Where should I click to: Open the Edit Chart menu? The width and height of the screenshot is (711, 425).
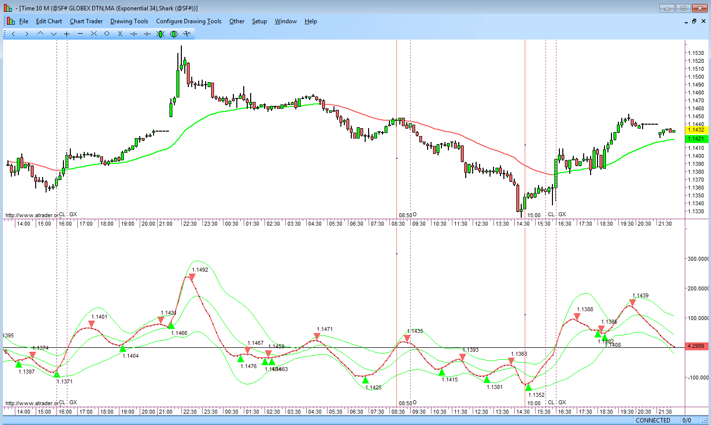point(49,21)
